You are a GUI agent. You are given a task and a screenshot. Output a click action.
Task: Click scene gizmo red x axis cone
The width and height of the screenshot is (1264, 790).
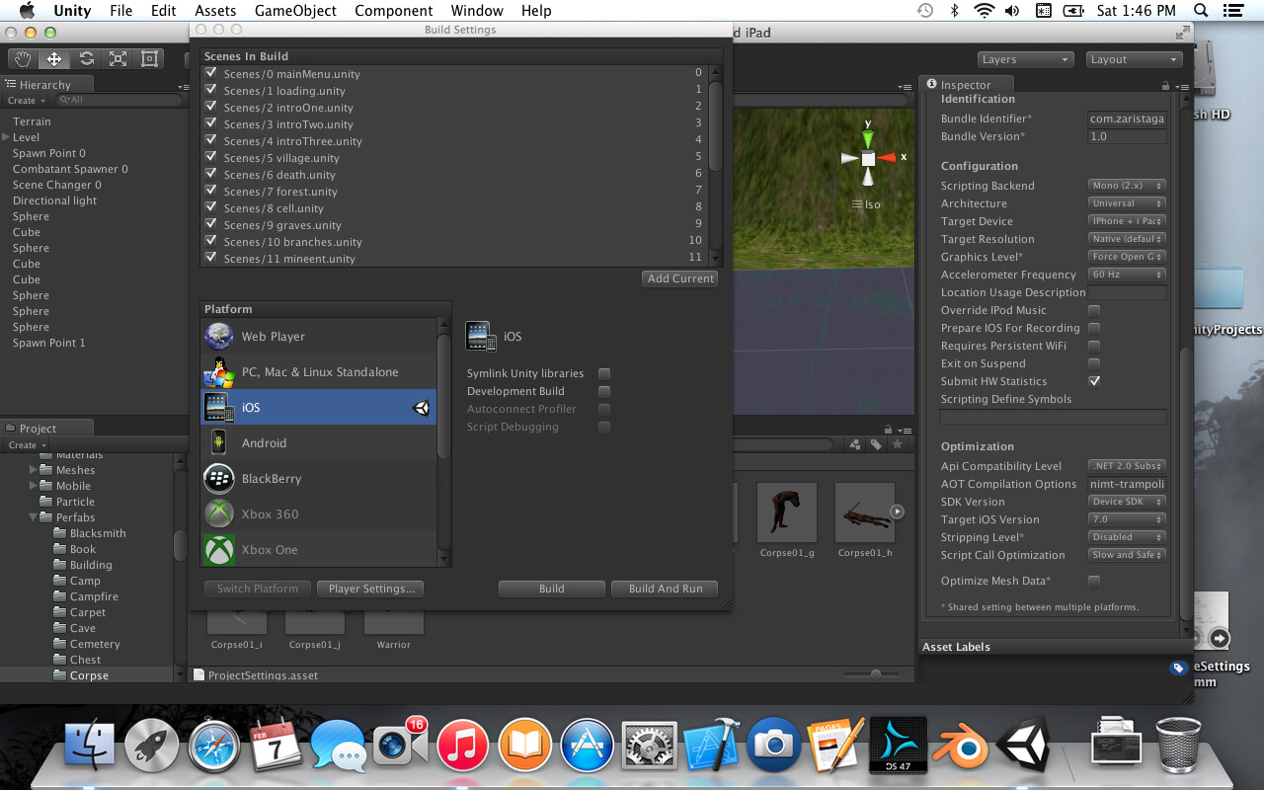pos(888,157)
